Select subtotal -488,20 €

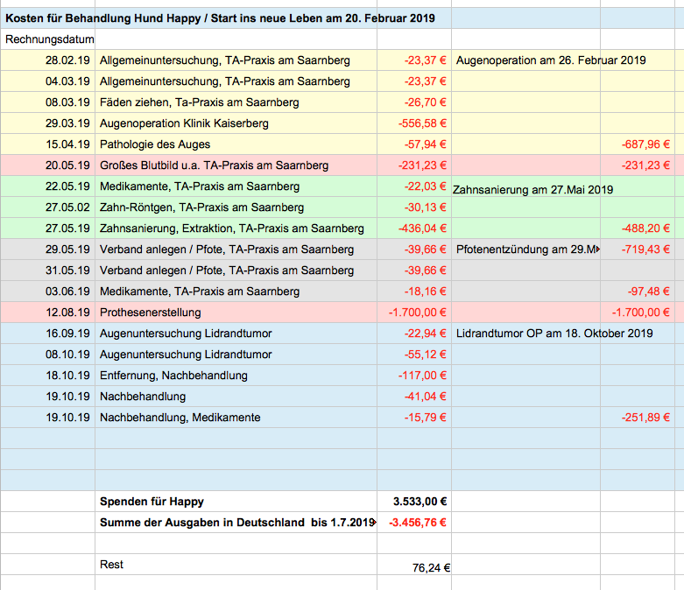pyautogui.click(x=638, y=228)
